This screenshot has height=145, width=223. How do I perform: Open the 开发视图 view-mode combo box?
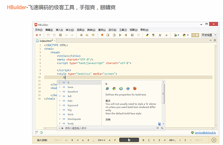[x=209, y=35]
